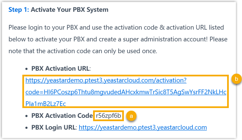
Task: Open the PBX Login URL link
Action: 142,127
